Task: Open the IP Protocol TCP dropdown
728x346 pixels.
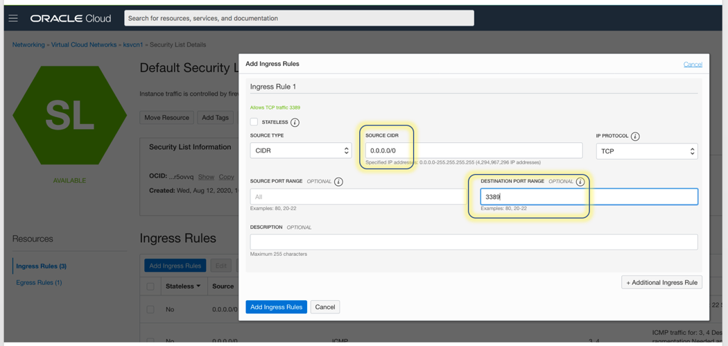Action: click(x=647, y=151)
